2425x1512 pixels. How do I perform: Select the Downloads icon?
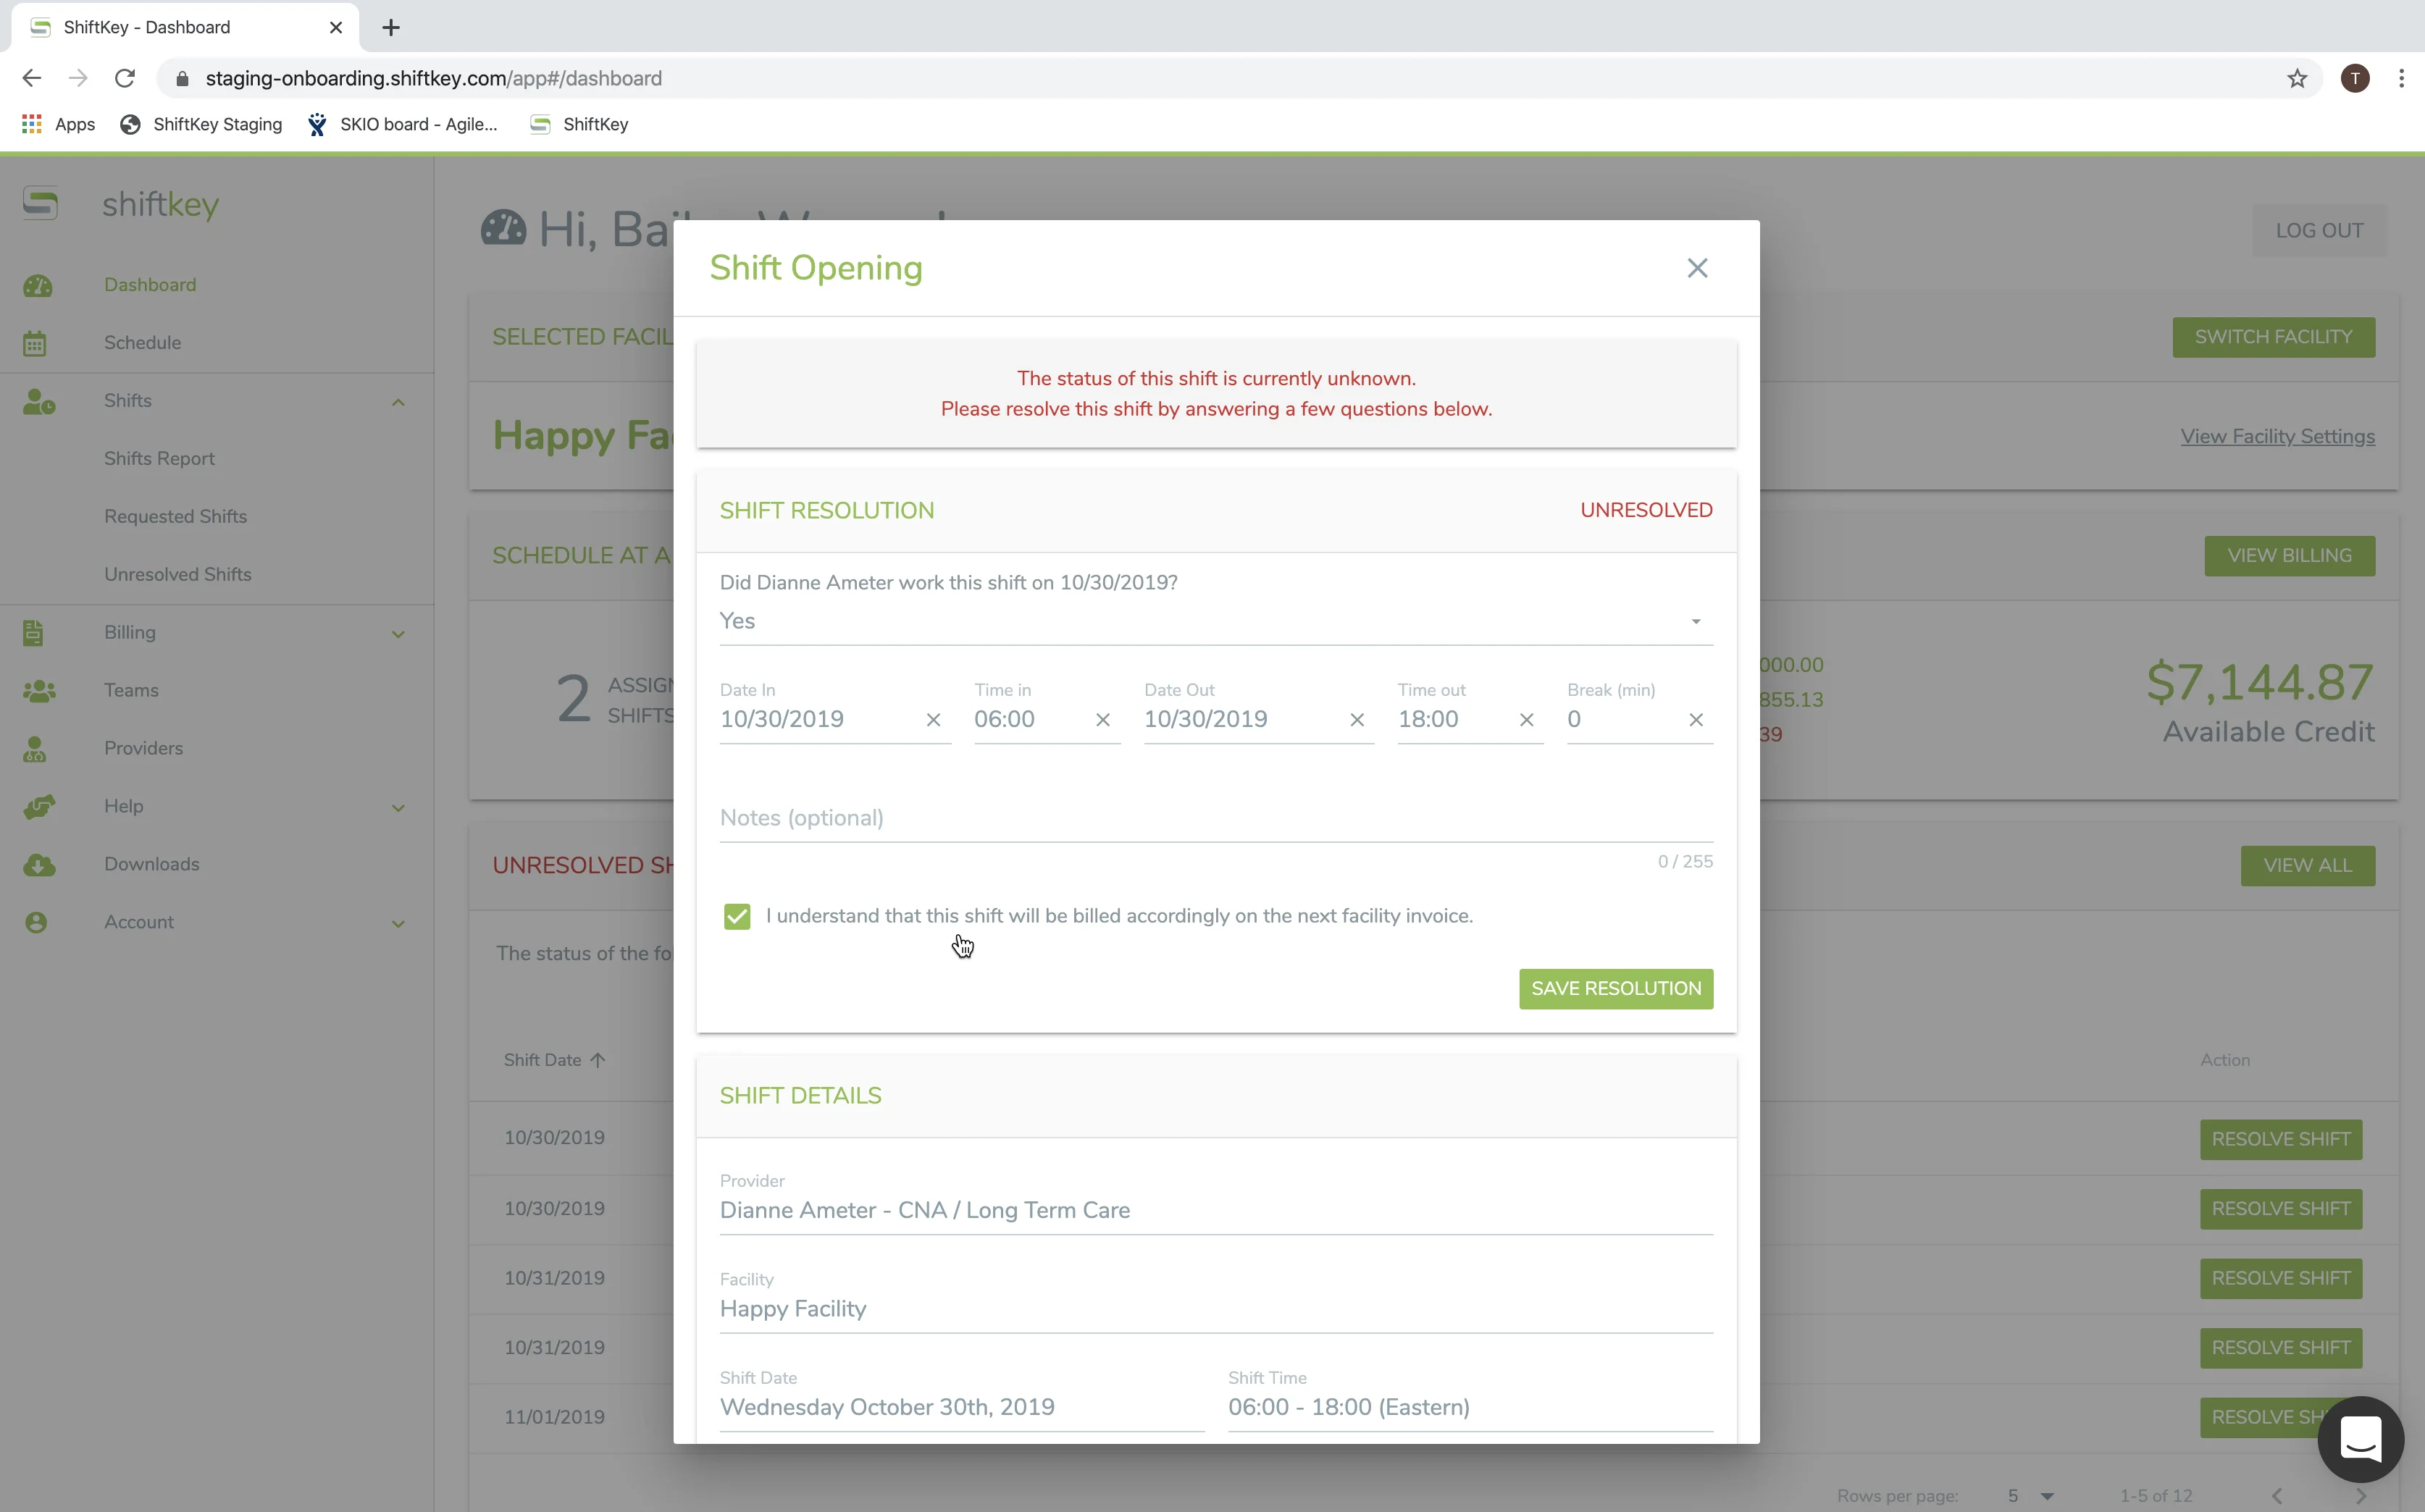[x=38, y=864]
